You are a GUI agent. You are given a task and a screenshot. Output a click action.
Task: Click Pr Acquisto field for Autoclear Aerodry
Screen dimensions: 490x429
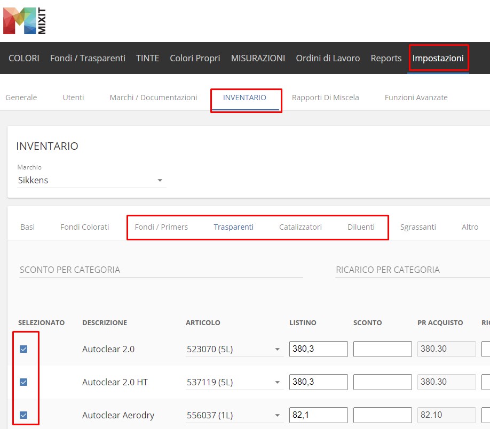click(447, 415)
